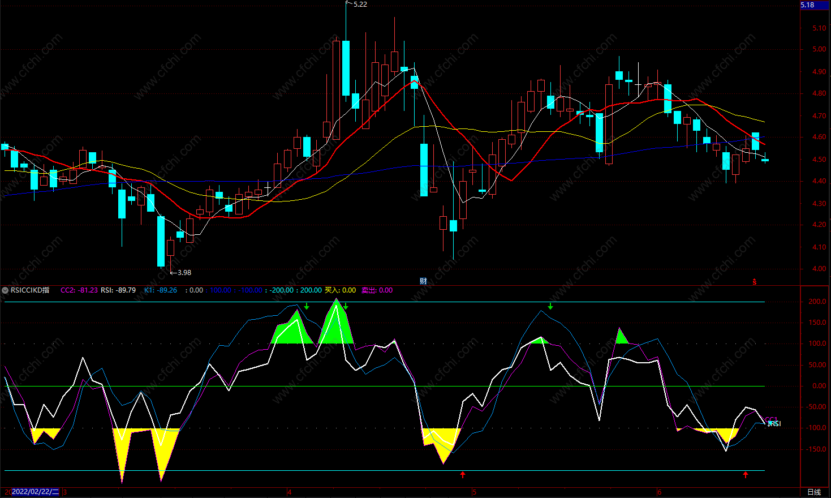
Task: Click the red $ marker on chart
Action: (754, 281)
